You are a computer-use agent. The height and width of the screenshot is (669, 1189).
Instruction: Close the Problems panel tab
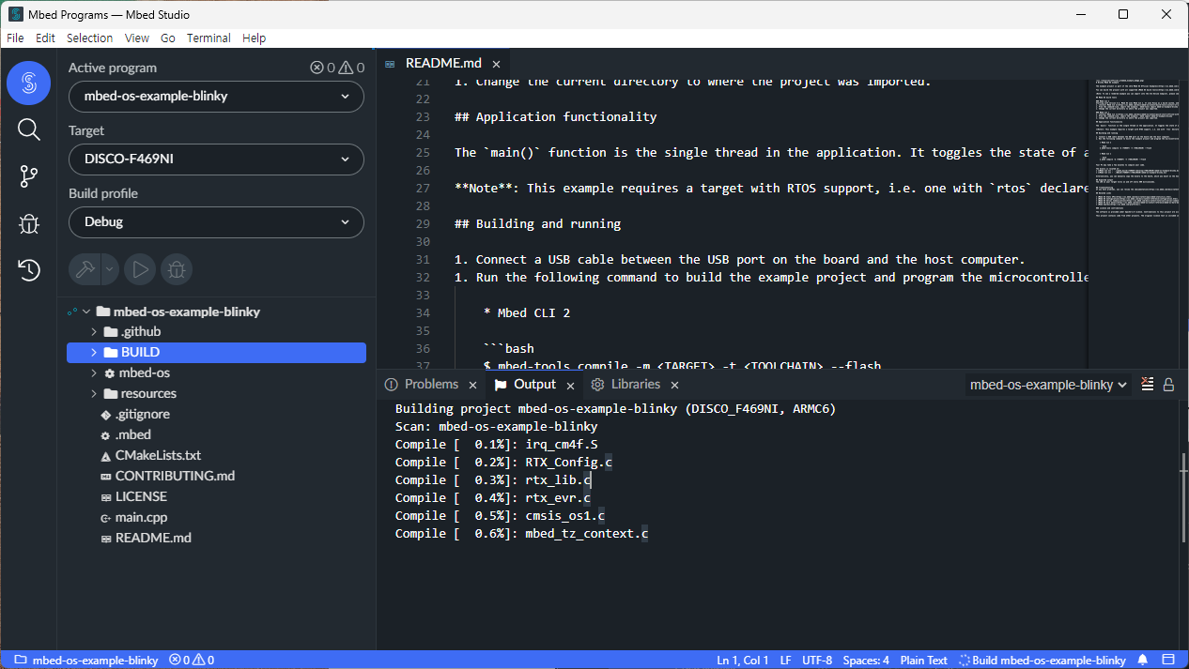pyautogui.click(x=472, y=385)
